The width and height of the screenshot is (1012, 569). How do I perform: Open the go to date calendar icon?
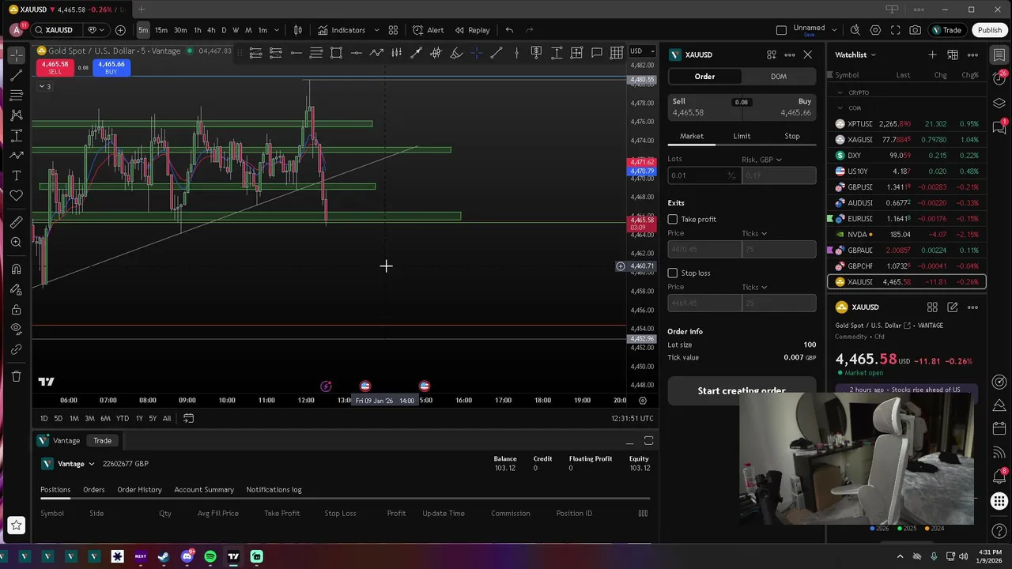(x=188, y=418)
